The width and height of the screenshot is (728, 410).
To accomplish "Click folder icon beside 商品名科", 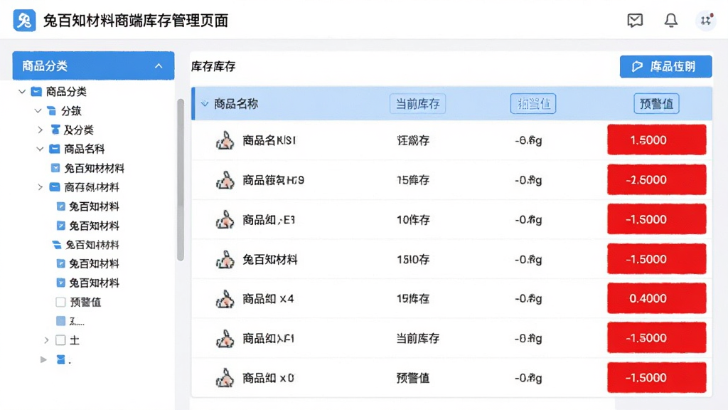I will [x=54, y=149].
